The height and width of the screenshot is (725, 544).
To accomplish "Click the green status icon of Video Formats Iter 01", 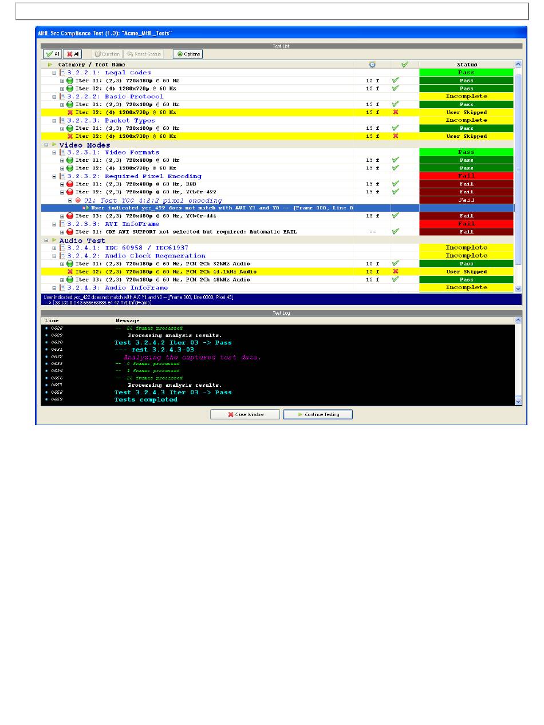I will pyautogui.click(x=70, y=160).
